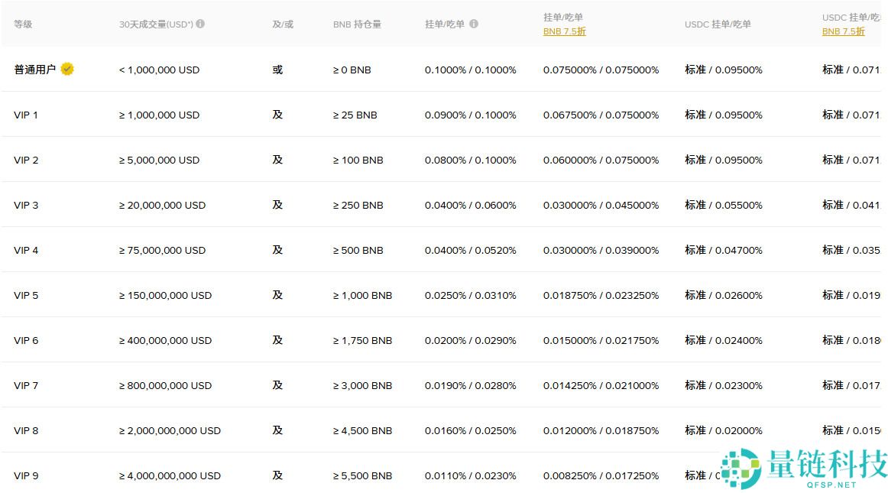Image resolution: width=888 pixels, height=493 pixels.
Task: Click the 0.1000% / 0.1000% fee cell
Action: [470, 70]
